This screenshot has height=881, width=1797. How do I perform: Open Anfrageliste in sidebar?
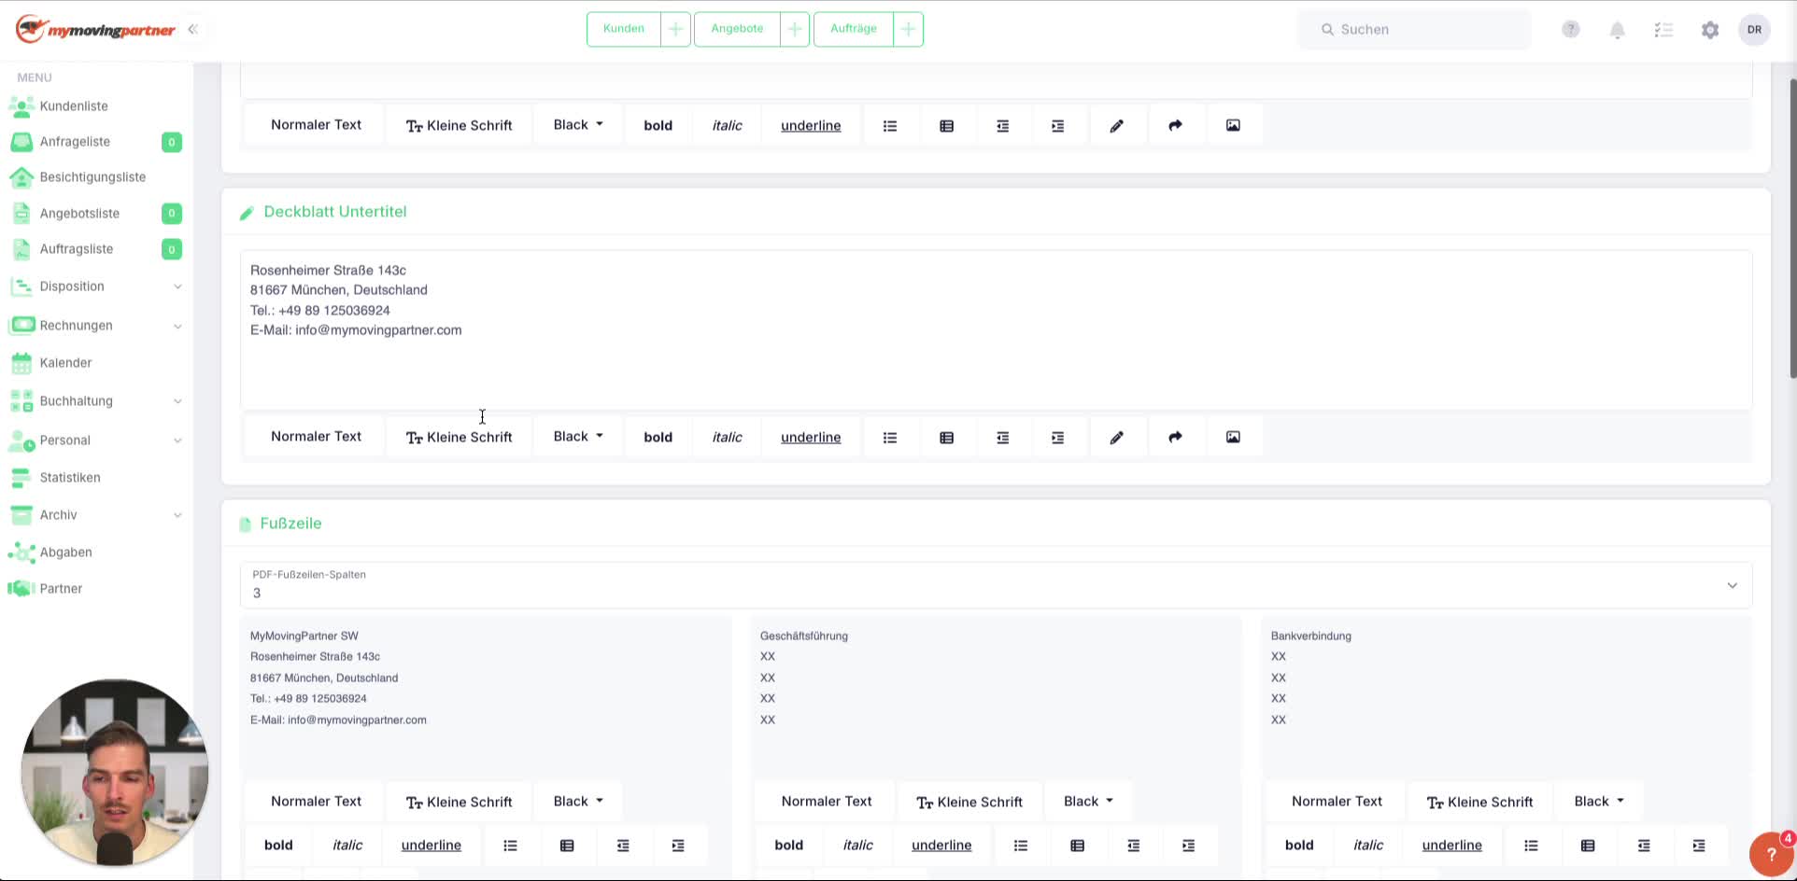(x=75, y=142)
